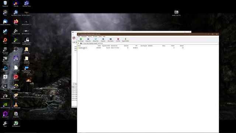
Task: Click the Steam desktop icon
Action: (5, 31)
